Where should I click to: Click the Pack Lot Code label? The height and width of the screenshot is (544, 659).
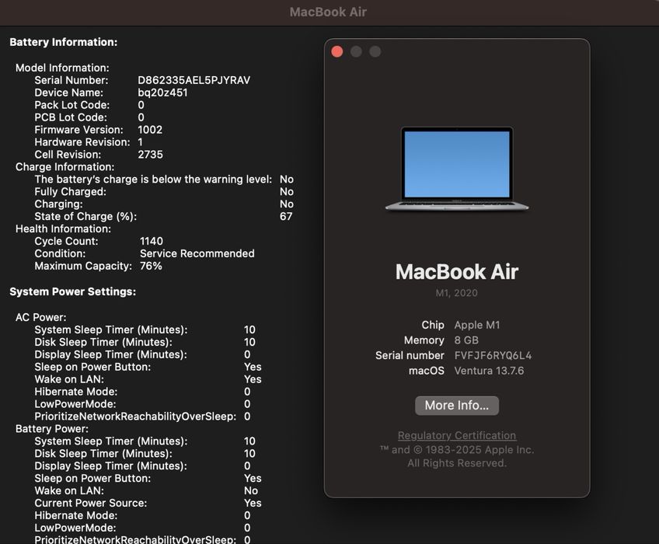click(71, 105)
